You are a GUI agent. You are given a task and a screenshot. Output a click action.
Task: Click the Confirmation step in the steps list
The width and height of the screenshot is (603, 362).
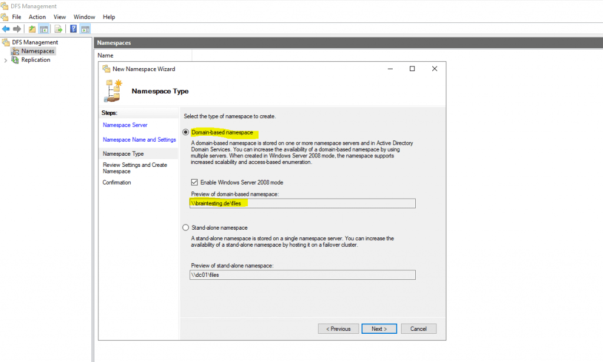(117, 182)
